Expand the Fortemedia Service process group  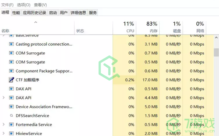pyautogui.click(x=3, y=125)
